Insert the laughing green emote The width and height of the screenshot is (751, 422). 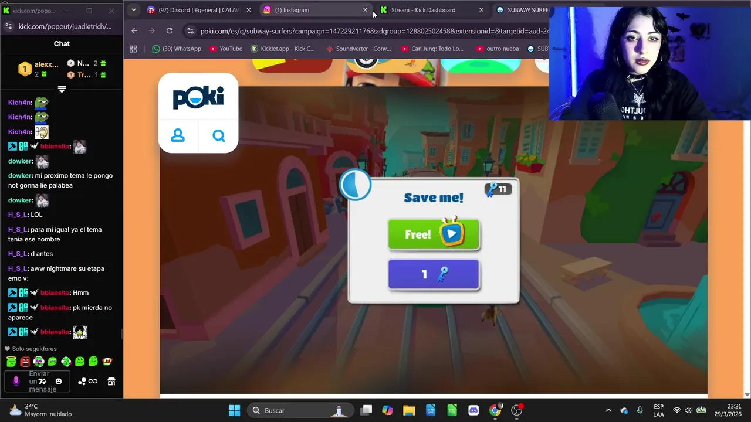52,362
